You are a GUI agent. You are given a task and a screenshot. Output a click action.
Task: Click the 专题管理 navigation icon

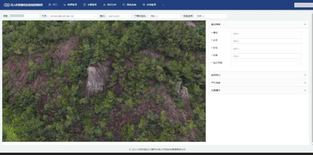click(84, 5)
